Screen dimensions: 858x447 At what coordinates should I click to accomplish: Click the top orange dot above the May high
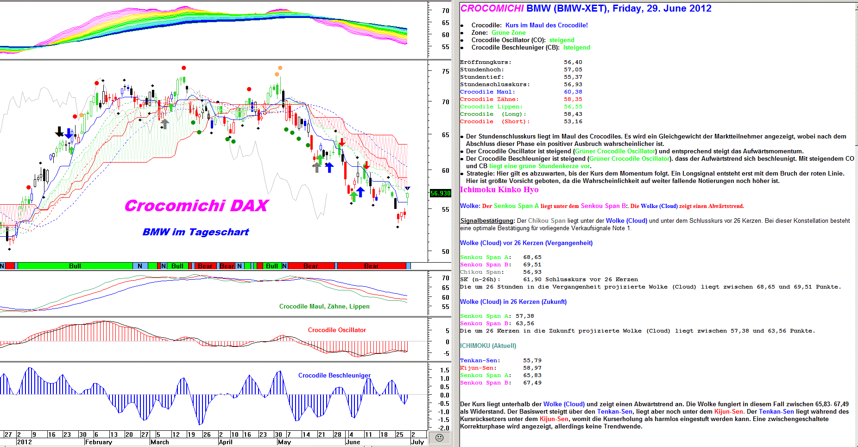pos(280,68)
